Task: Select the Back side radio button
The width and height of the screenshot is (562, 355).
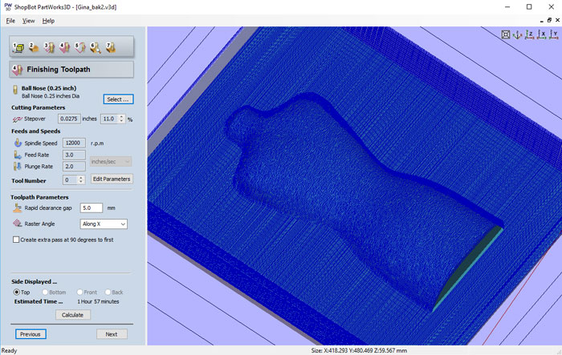Action: pos(108,292)
